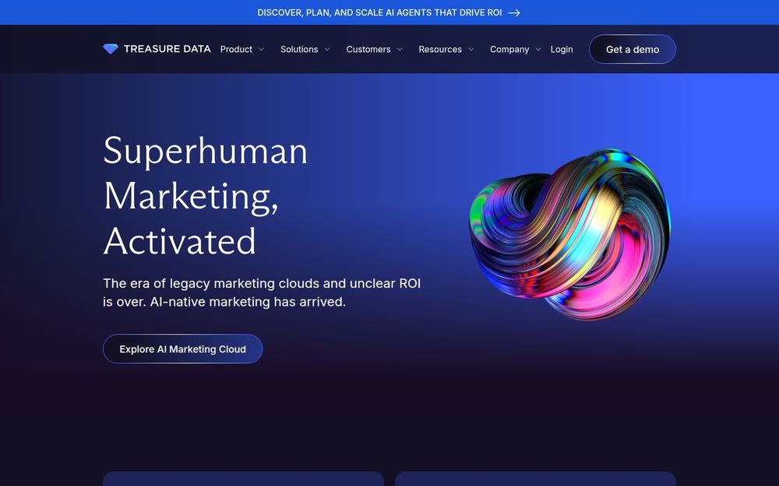Click the Get a demo button

(633, 49)
